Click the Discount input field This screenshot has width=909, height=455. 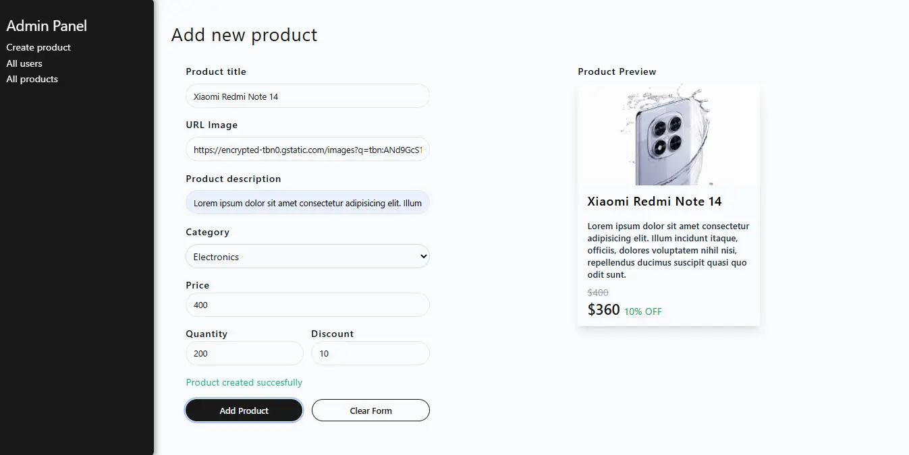370,353
